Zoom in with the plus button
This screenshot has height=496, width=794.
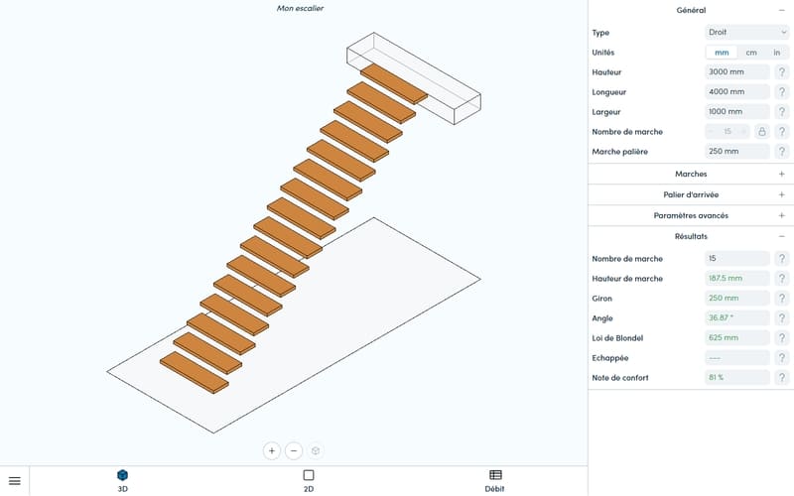[272, 450]
